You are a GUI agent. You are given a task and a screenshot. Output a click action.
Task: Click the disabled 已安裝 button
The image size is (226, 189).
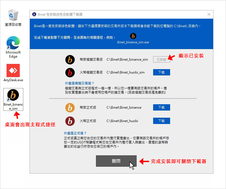tap(161, 60)
